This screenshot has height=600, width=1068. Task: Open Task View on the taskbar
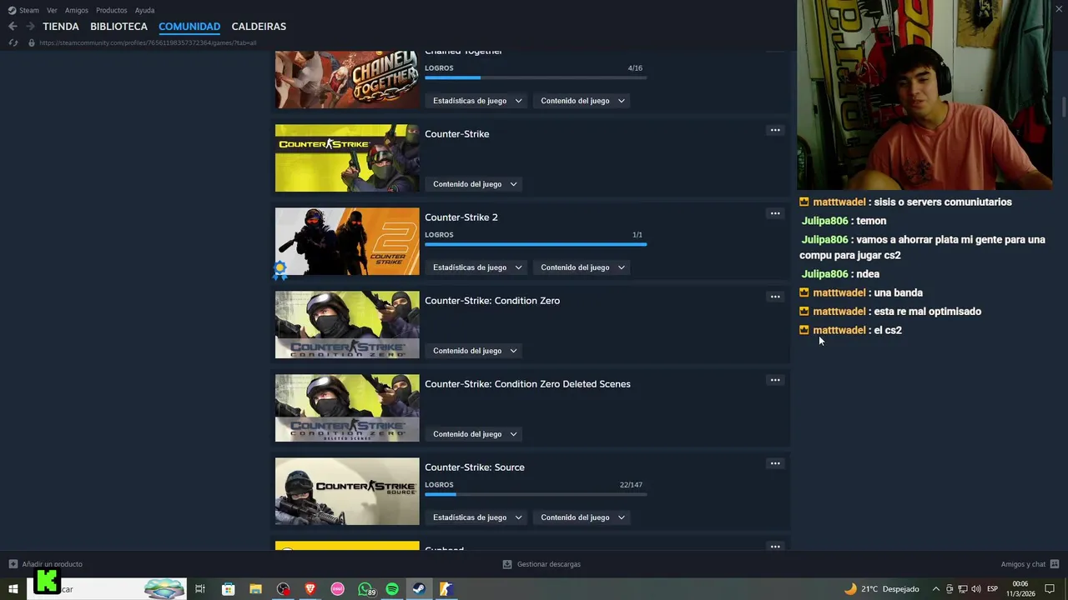point(200,589)
